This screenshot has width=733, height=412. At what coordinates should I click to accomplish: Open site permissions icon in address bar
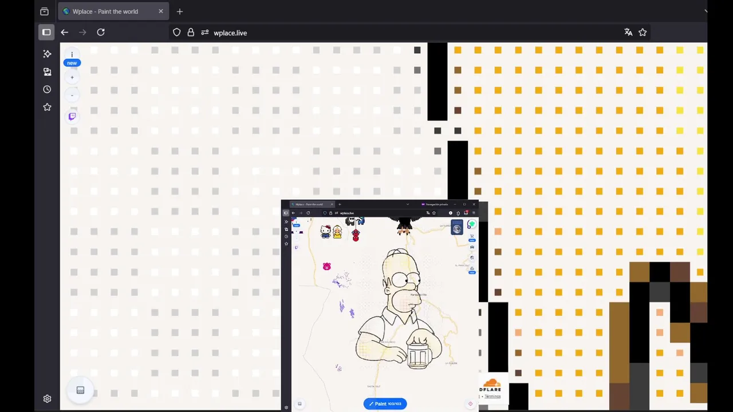(205, 33)
